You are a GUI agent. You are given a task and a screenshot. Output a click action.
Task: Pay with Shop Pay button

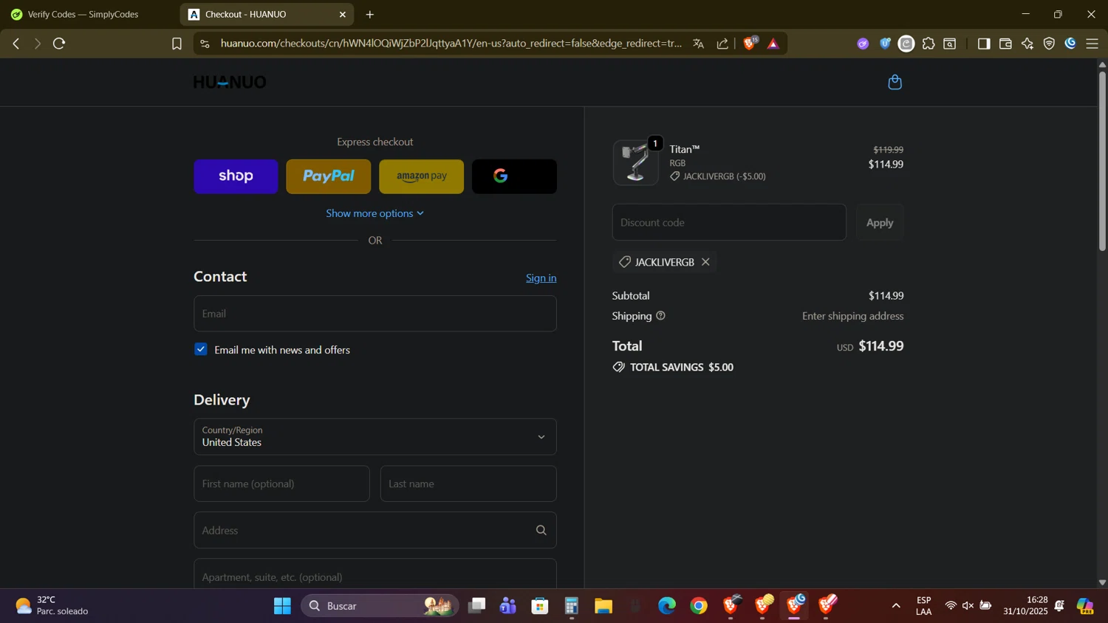pyautogui.click(x=236, y=176)
